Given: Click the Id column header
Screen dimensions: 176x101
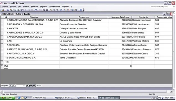Looking at the screenshot, I should [x=6, y=17].
